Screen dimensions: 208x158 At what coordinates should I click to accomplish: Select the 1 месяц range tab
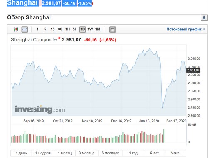tap(65, 153)
